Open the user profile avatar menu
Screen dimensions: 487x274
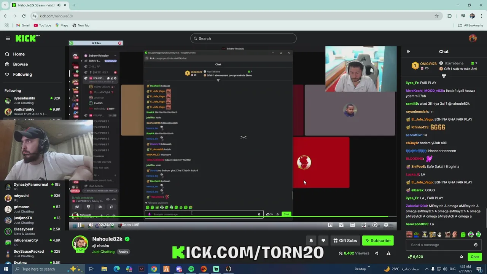click(x=473, y=38)
